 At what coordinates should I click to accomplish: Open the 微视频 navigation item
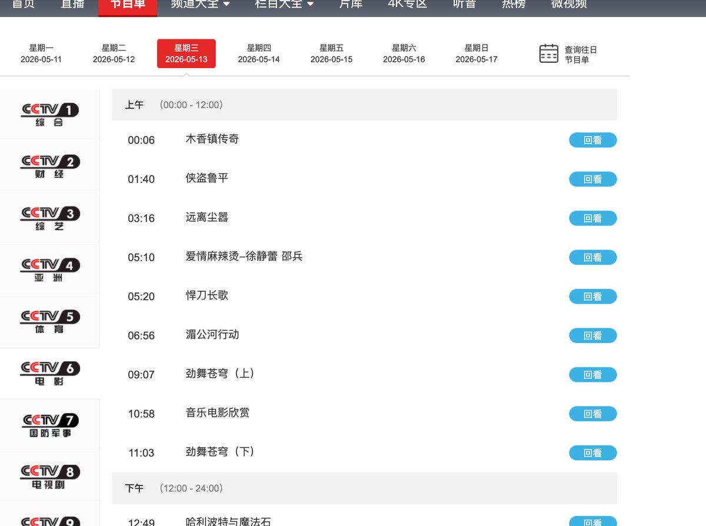[568, 4]
